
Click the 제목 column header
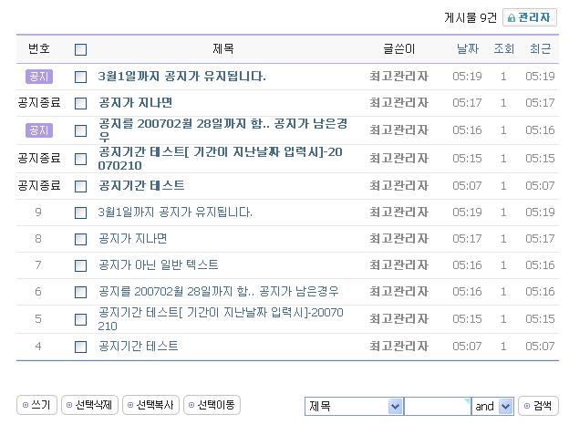(x=222, y=48)
